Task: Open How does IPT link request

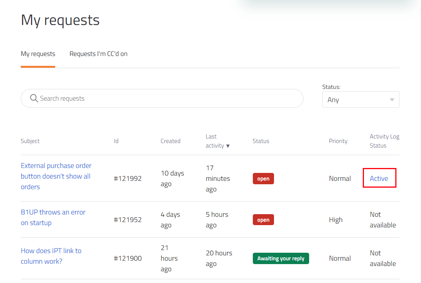Action: (51, 256)
